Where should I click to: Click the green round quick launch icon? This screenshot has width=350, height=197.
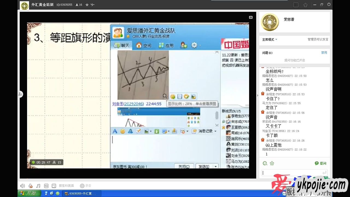[57, 193]
